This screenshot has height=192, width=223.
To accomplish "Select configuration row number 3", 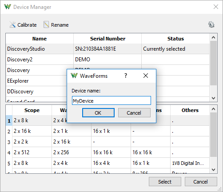I will tap(9, 142).
